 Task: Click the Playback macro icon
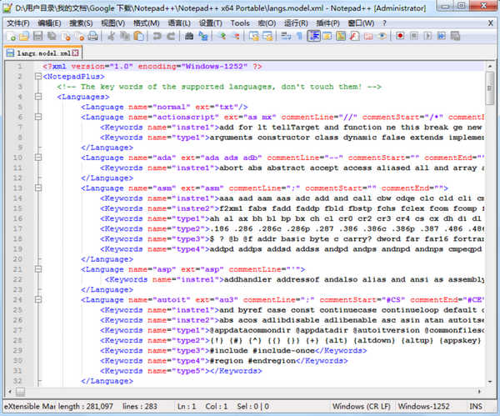coord(428,36)
